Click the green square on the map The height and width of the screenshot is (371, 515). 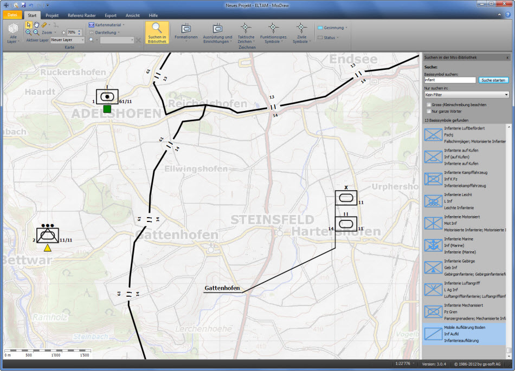pos(107,108)
